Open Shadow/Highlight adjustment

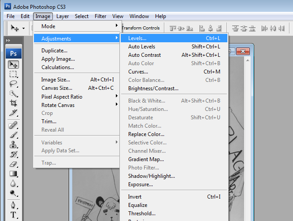point(174,176)
